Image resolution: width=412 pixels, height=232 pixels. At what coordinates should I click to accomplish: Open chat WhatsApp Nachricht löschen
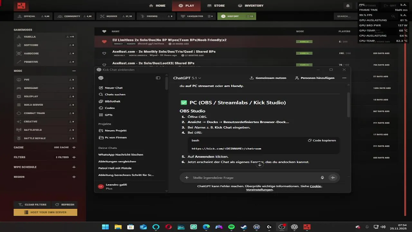pyautogui.click(x=121, y=155)
